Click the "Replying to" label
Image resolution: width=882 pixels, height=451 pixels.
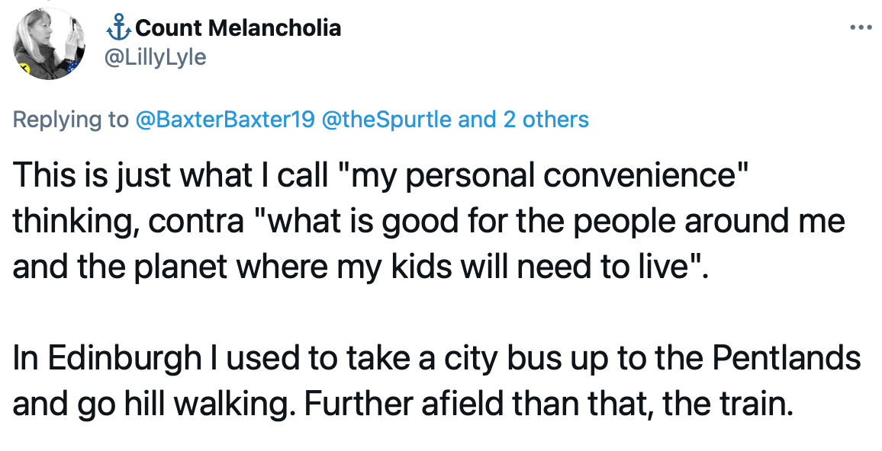[71, 119]
